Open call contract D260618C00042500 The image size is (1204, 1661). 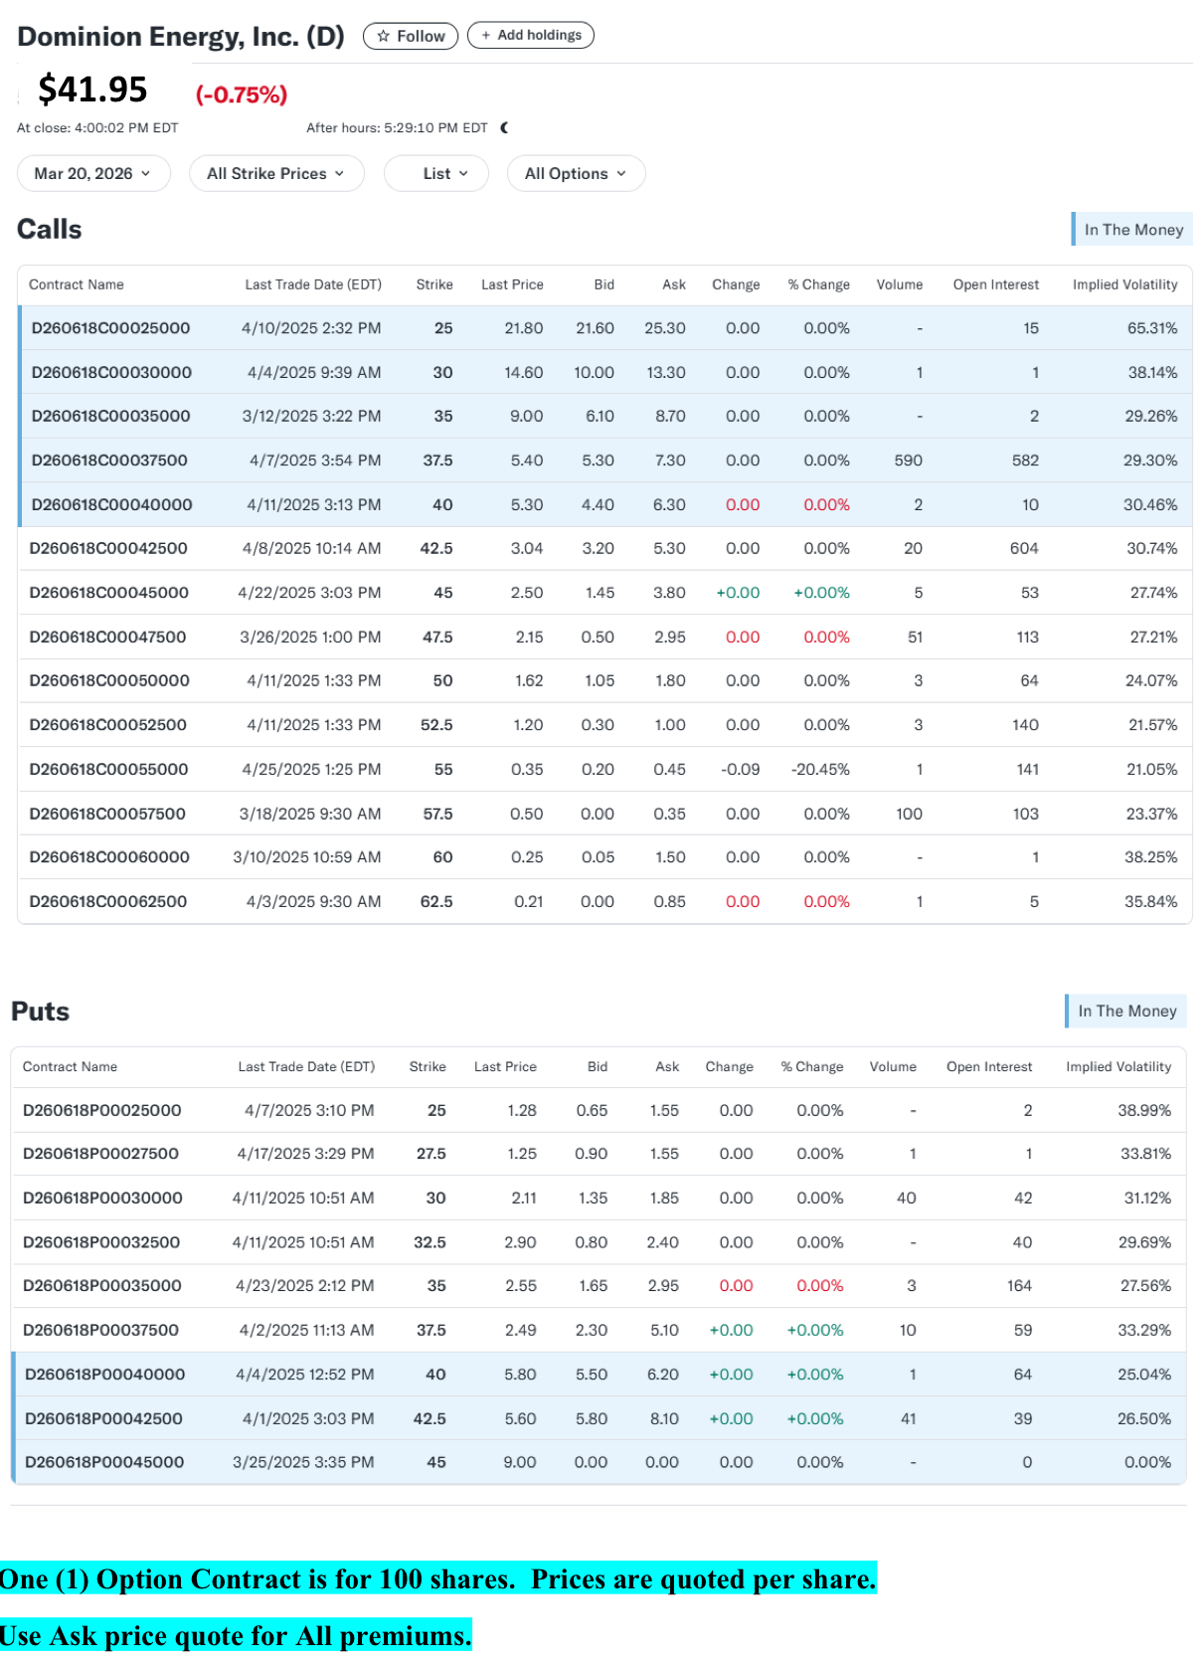point(108,548)
